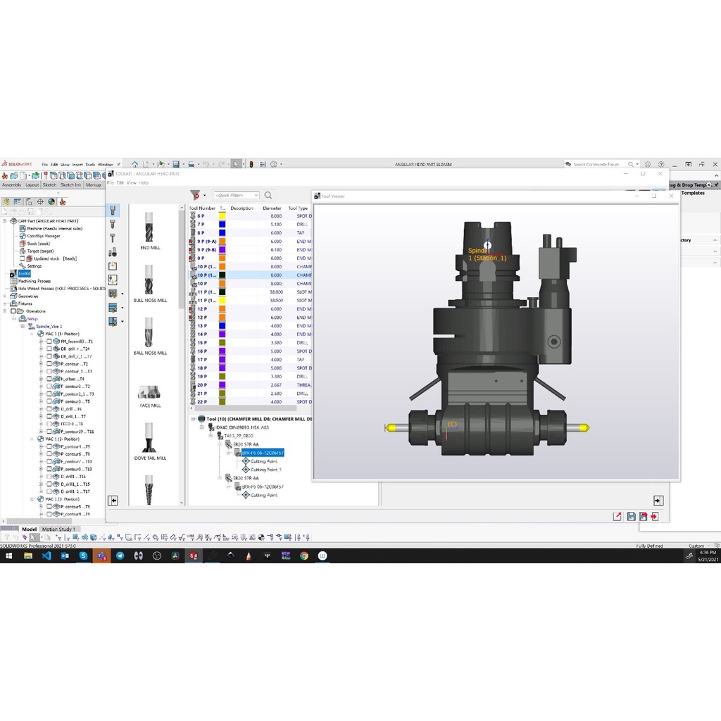Open the Toolkit window View menu
This screenshot has height=721, width=721.
pos(131,182)
